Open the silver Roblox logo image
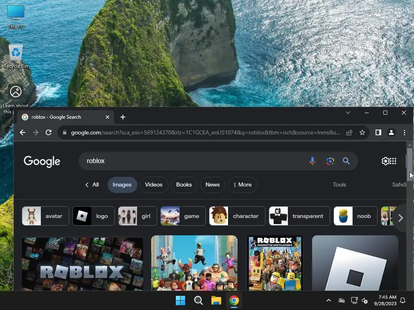This screenshot has height=310, width=414. pos(355,263)
